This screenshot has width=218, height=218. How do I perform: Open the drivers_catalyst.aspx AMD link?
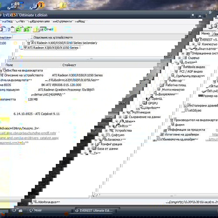[29, 138]
